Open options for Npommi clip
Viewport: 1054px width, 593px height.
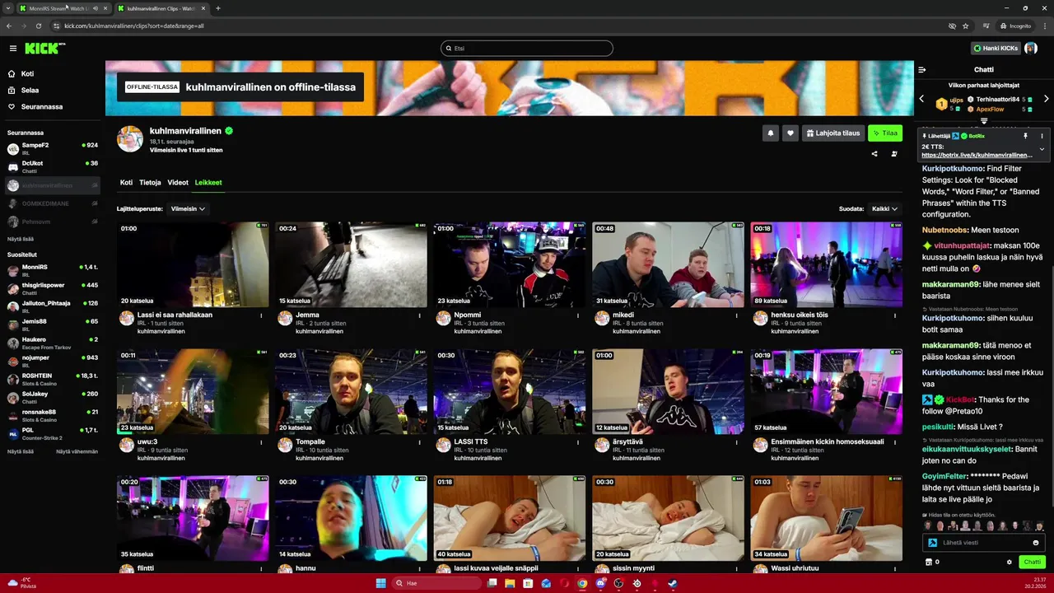[x=578, y=315]
